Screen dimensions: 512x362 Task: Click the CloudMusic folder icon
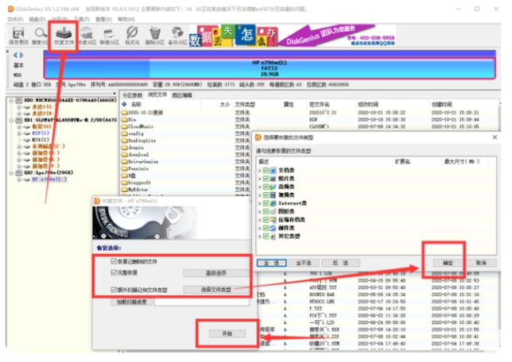(124, 126)
